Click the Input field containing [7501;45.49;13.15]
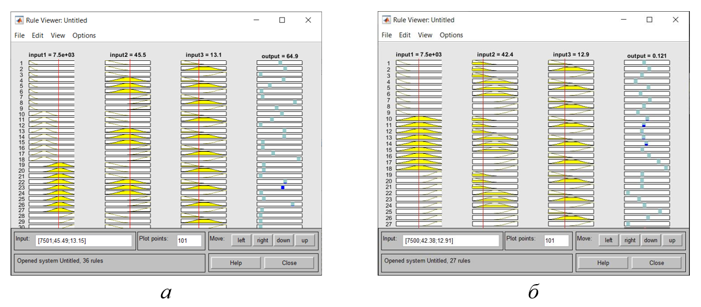Image resolution: width=701 pixels, height=307 pixels. [x=84, y=241]
